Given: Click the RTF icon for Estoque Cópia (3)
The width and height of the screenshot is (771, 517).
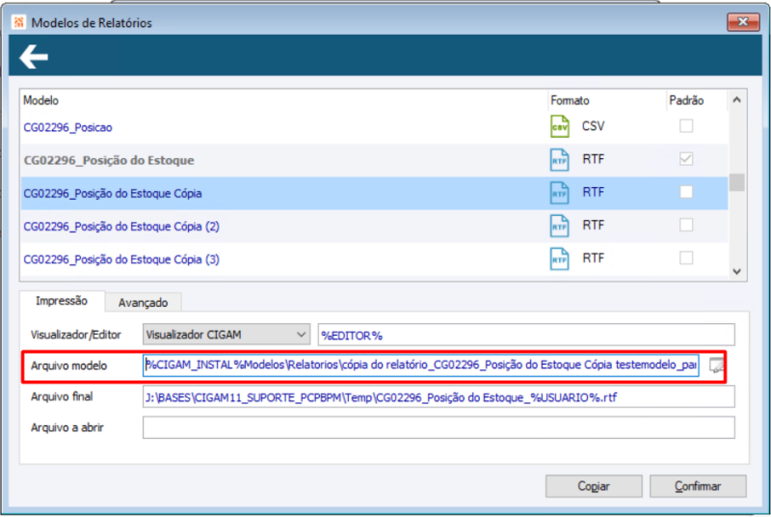Looking at the screenshot, I should coord(560,259).
